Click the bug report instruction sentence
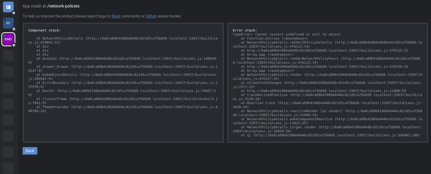 click(102, 16)
